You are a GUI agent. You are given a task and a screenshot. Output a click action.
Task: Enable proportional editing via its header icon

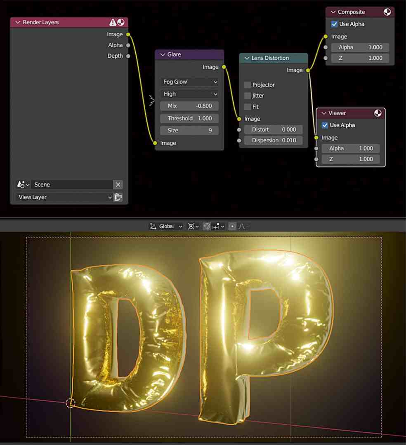(x=233, y=226)
